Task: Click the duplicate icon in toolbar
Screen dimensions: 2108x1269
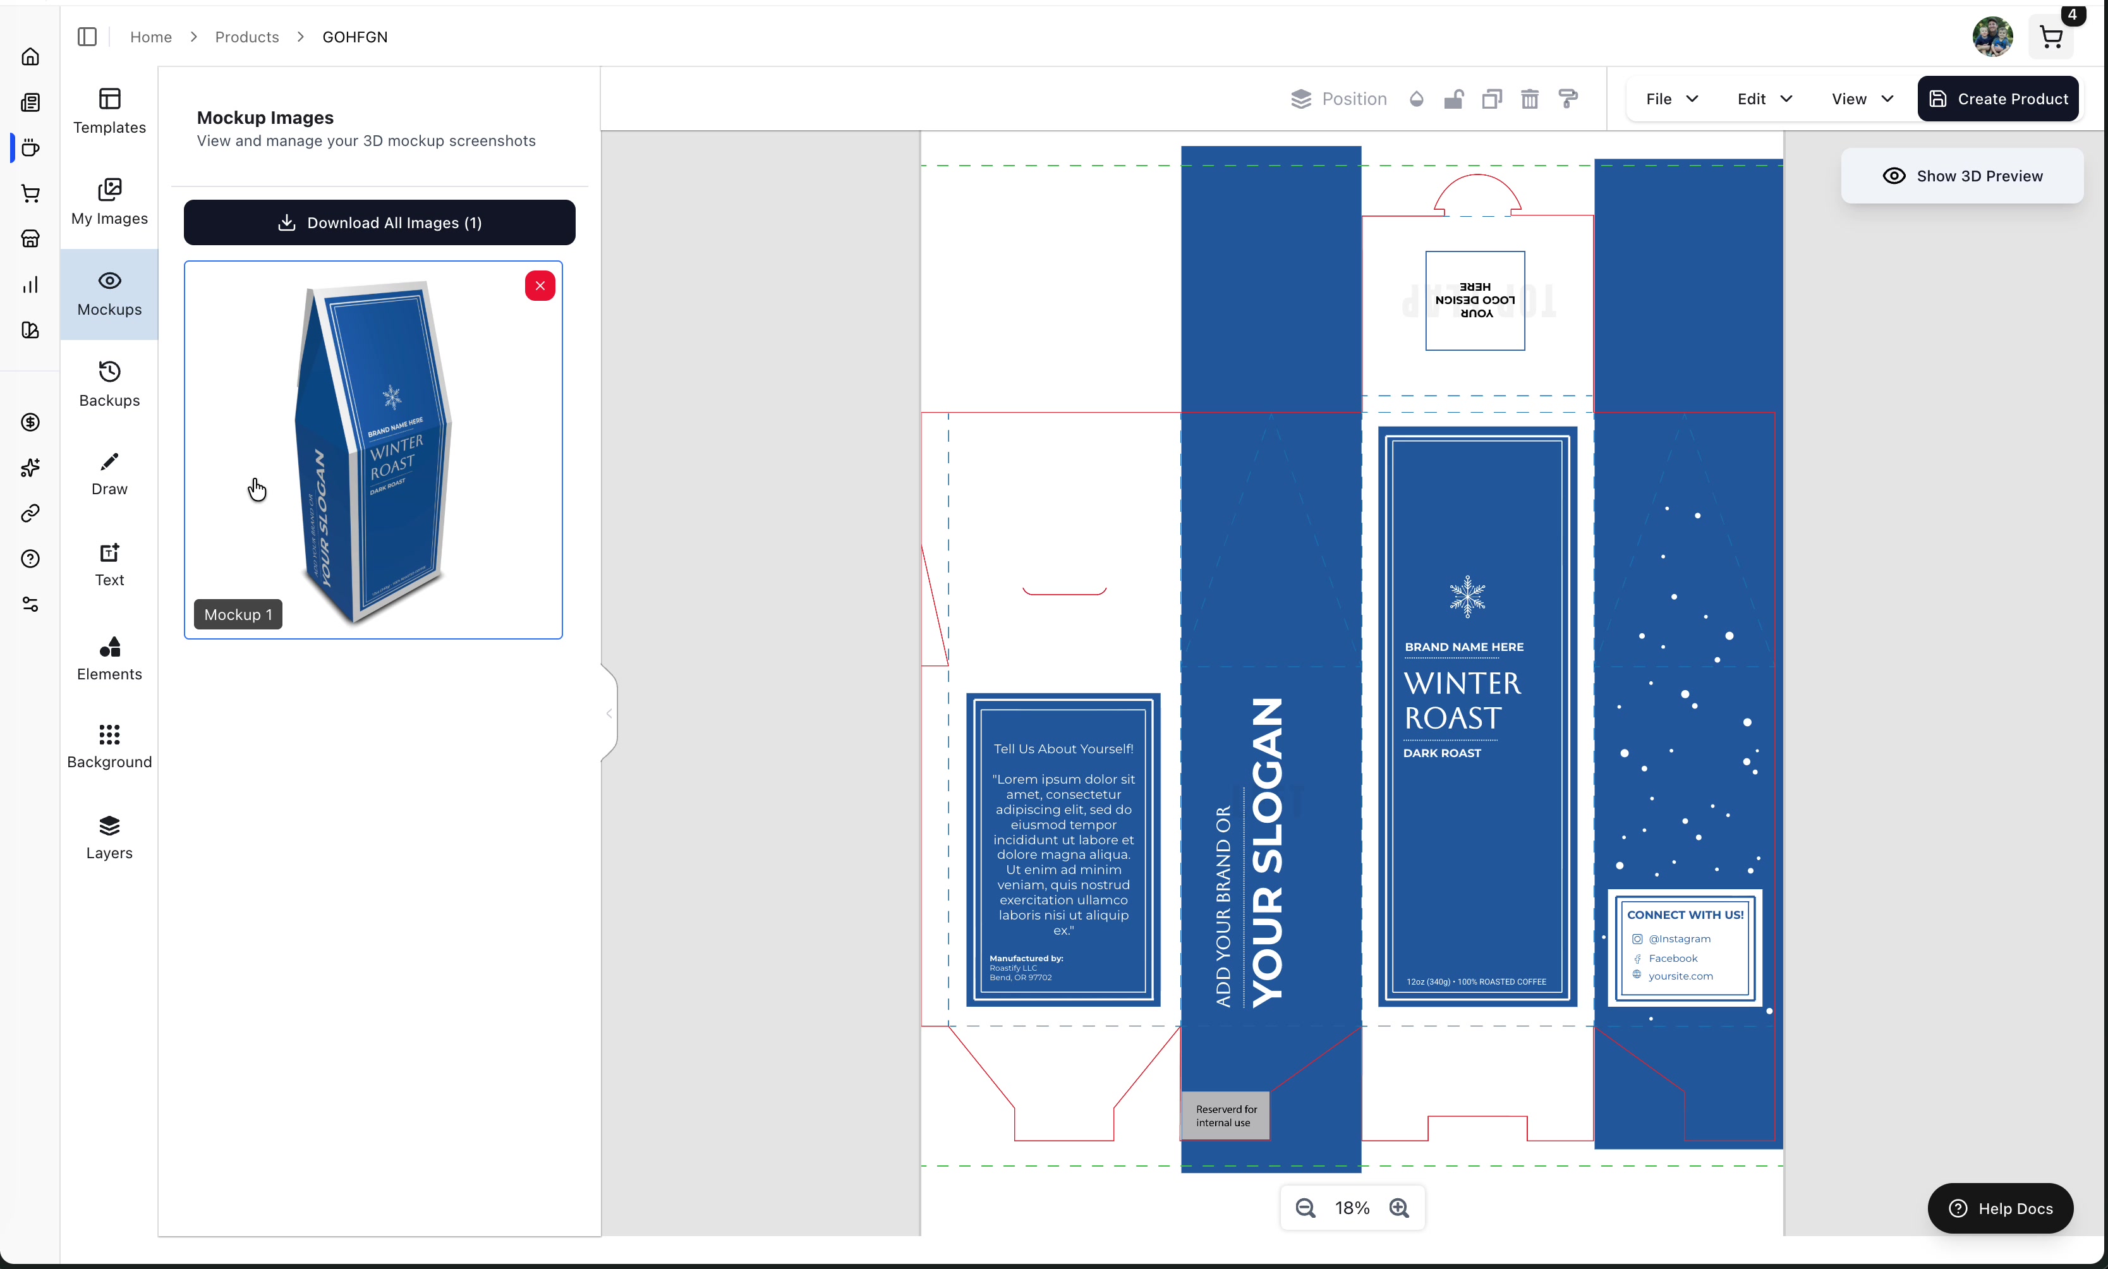Action: 1492,99
